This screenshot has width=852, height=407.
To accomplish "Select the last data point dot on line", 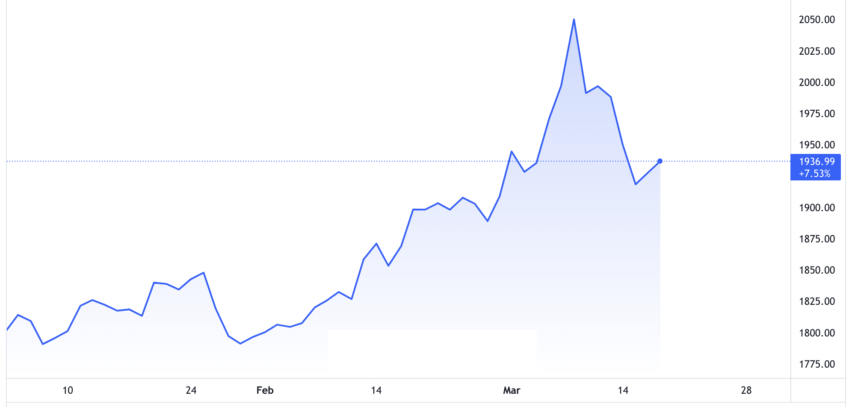I will tap(660, 161).
